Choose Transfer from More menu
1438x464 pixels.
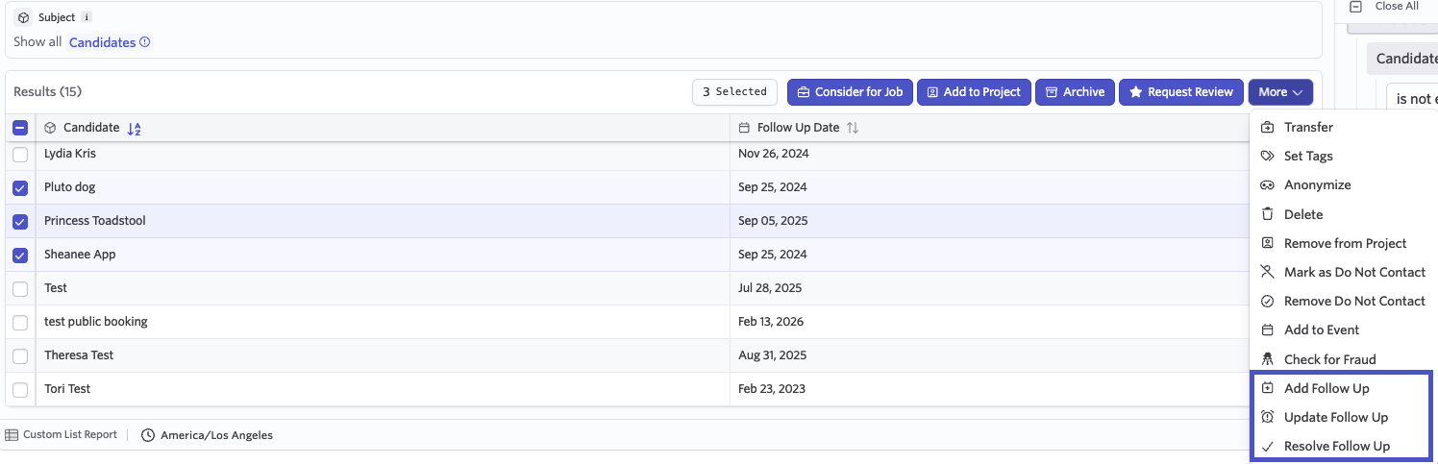pyautogui.click(x=1308, y=127)
